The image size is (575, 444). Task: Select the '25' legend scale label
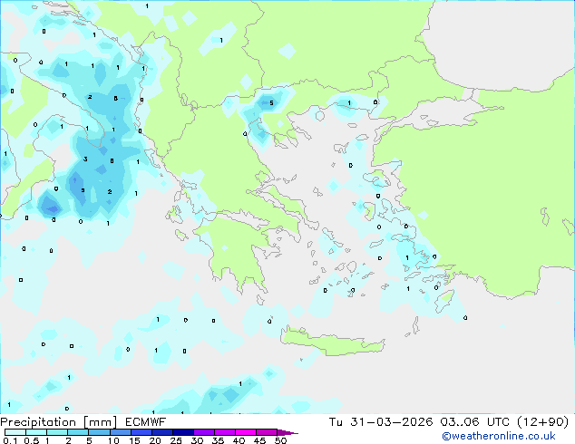[176, 440]
